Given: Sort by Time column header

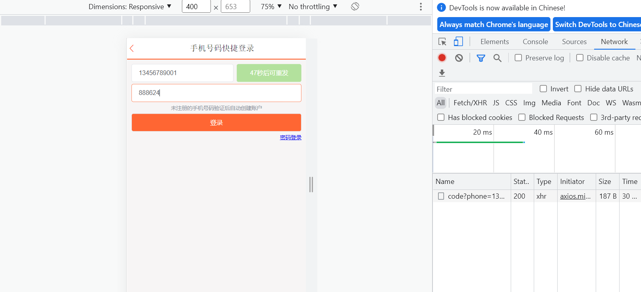Looking at the screenshot, I should (630, 182).
